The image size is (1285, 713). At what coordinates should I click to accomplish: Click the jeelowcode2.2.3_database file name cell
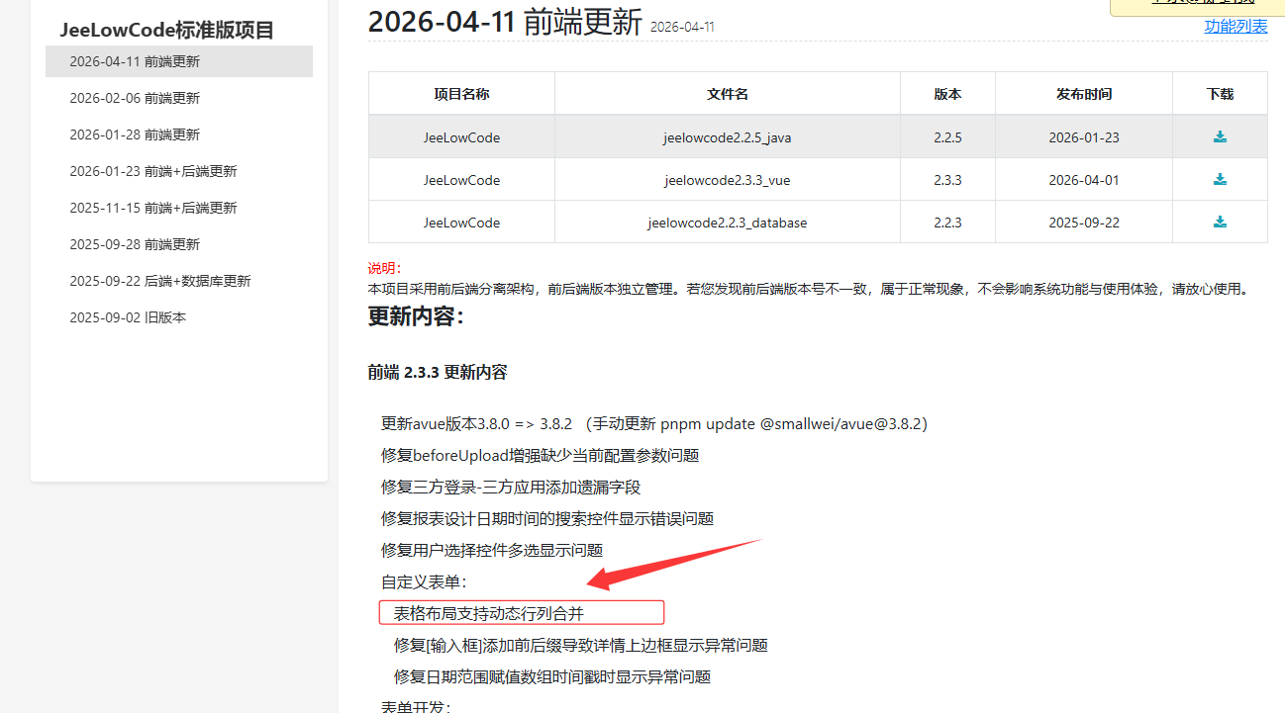click(727, 223)
